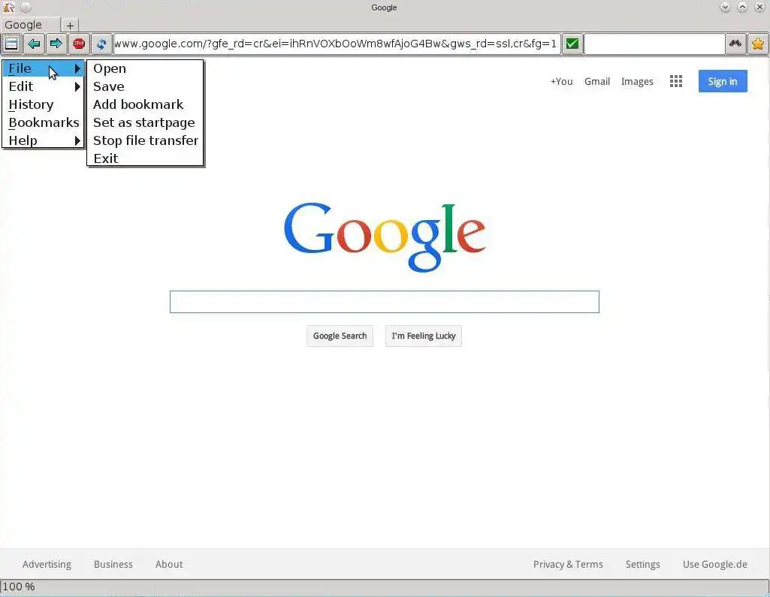This screenshot has height=597, width=770.
Task: Click the red STOP loading icon
Action: [x=79, y=44]
